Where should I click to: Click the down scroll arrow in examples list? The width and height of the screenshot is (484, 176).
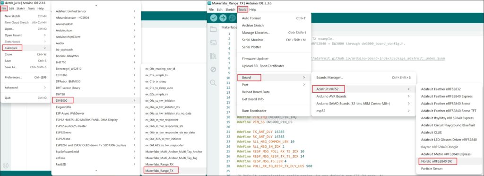click(x=95, y=170)
